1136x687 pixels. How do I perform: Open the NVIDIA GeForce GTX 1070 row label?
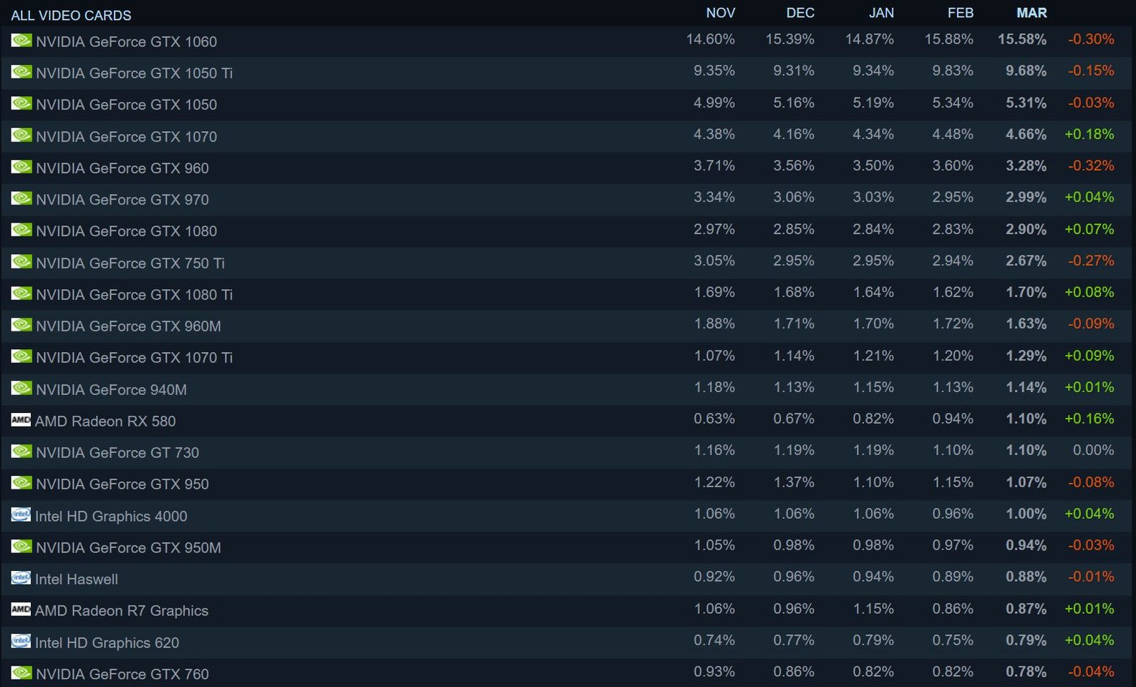click(x=126, y=136)
